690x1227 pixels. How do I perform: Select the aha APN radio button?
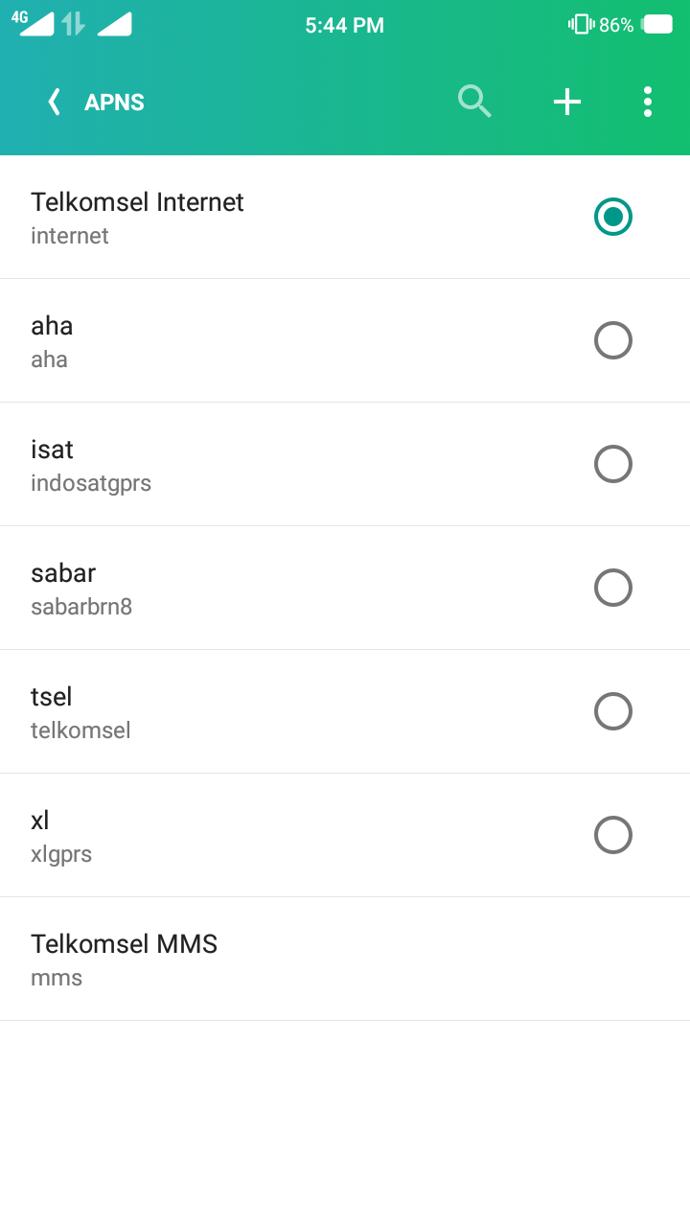pos(613,340)
